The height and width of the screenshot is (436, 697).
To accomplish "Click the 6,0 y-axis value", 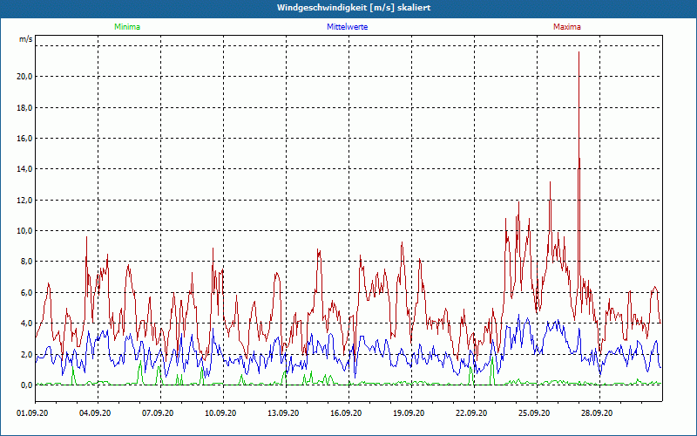I will point(27,293).
